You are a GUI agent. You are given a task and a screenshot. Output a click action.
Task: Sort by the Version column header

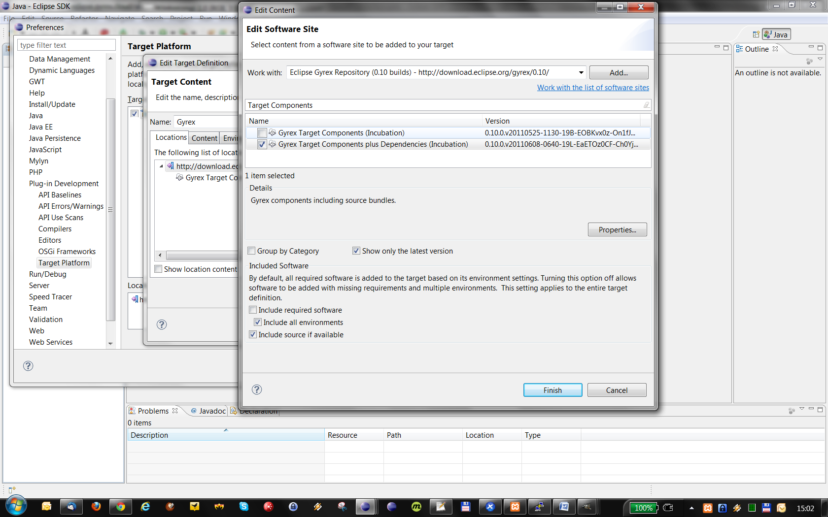click(x=561, y=121)
